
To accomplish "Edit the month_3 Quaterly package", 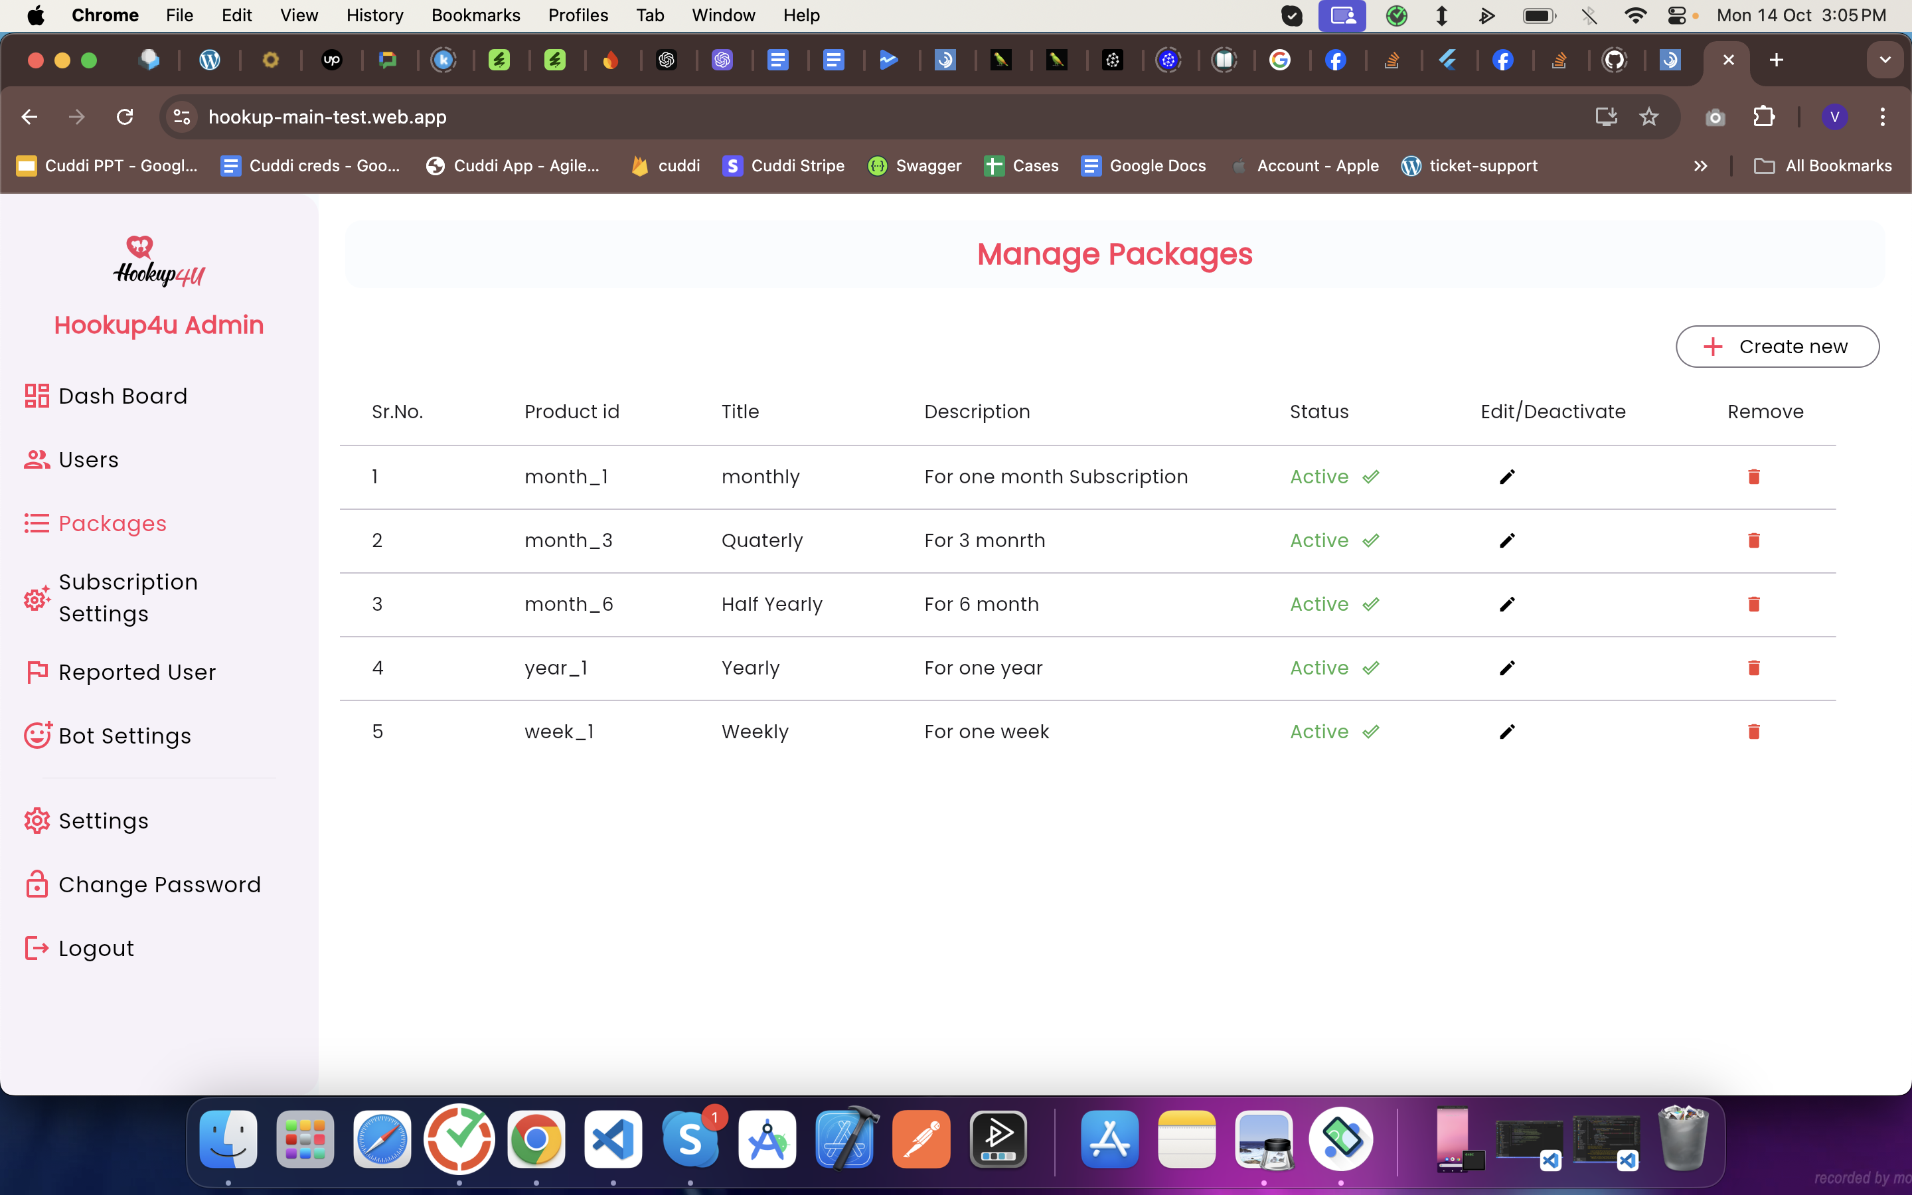I will [x=1506, y=540].
